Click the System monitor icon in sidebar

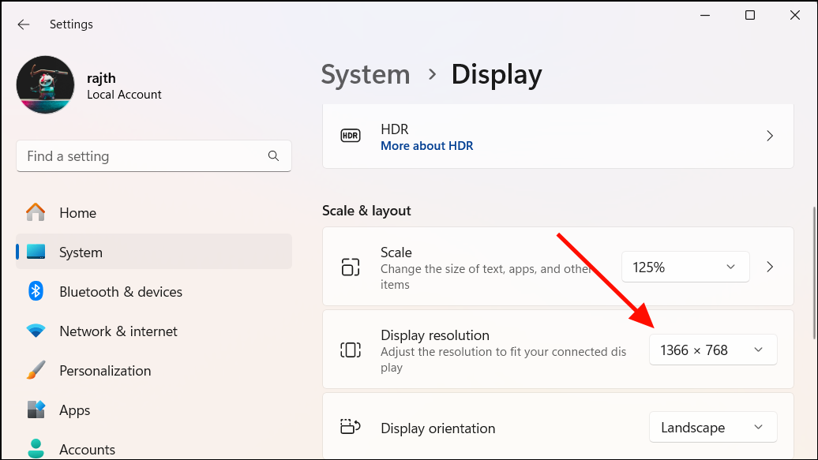pos(36,252)
